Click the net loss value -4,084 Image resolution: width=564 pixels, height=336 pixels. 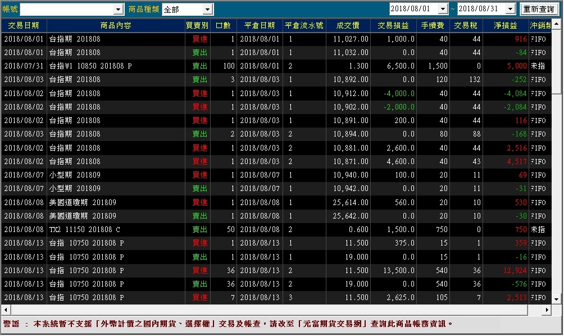[x=516, y=93]
